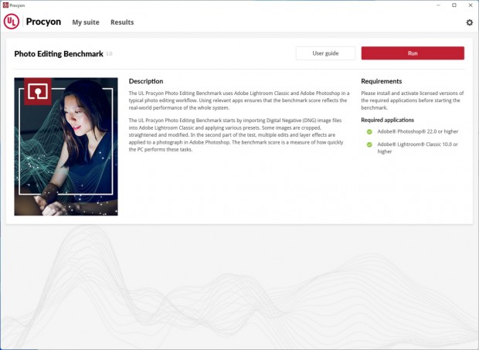Open the My suite tab
This screenshot has width=479, height=350.
click(x=86, y=22)
